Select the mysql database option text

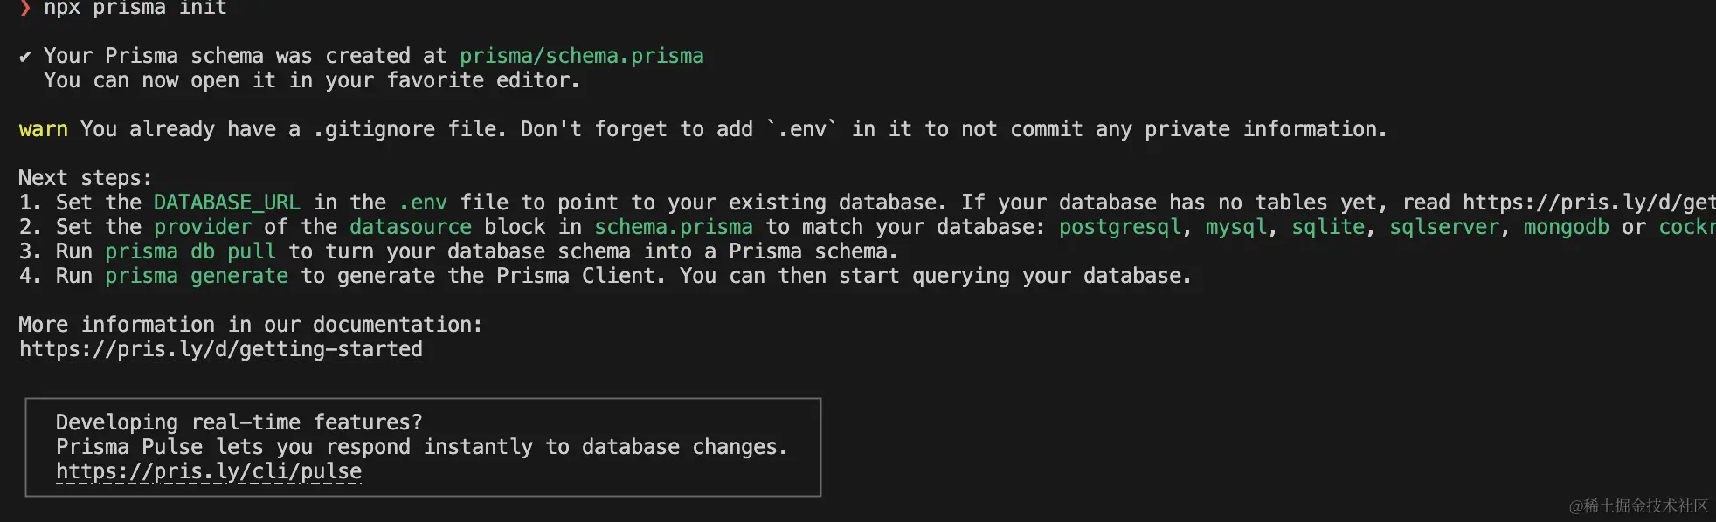point(1235,227)
